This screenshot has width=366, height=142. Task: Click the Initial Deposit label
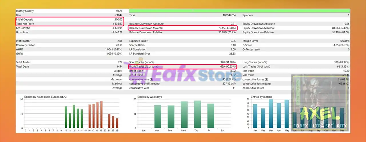point(24,19)
